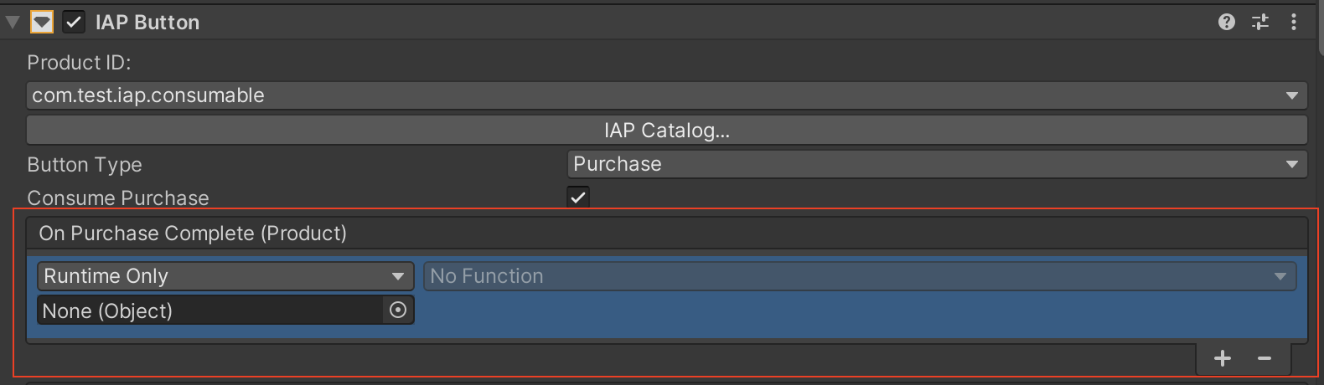Change the Runtime Only call state dropdown
Image resolution: width=1324 pixels, height=385 pixels.
pyautogui.click(x=225, y=276)
